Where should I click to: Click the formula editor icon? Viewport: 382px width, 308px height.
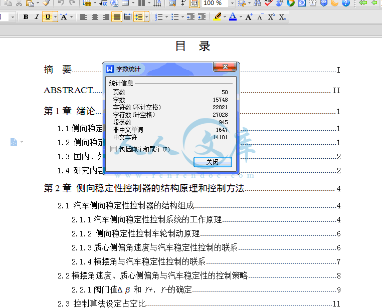click(103, 3)
